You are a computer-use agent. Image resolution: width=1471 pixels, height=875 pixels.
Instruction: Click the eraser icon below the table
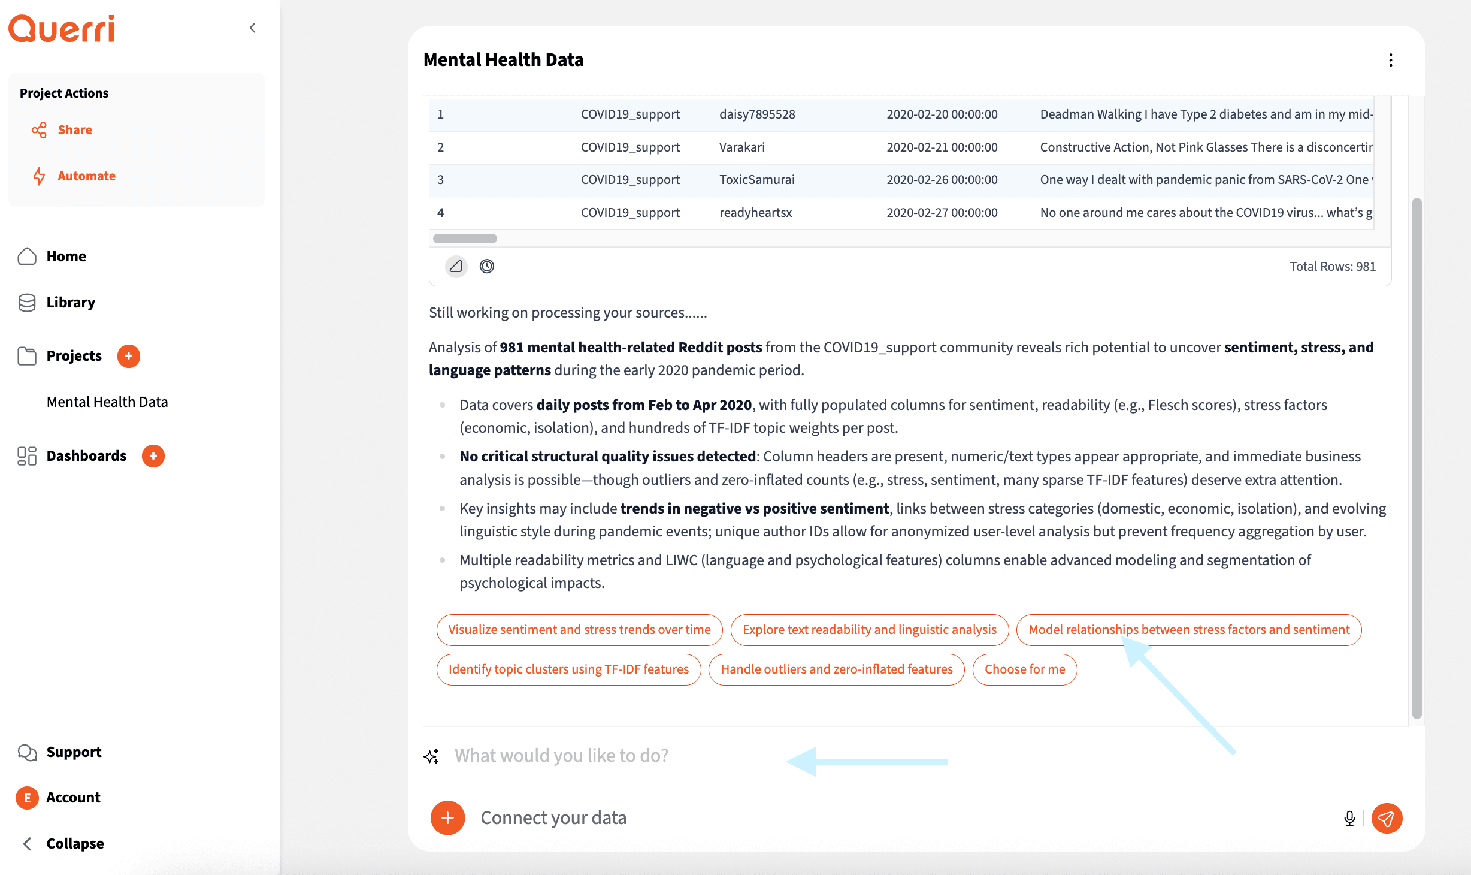point(456,266)
